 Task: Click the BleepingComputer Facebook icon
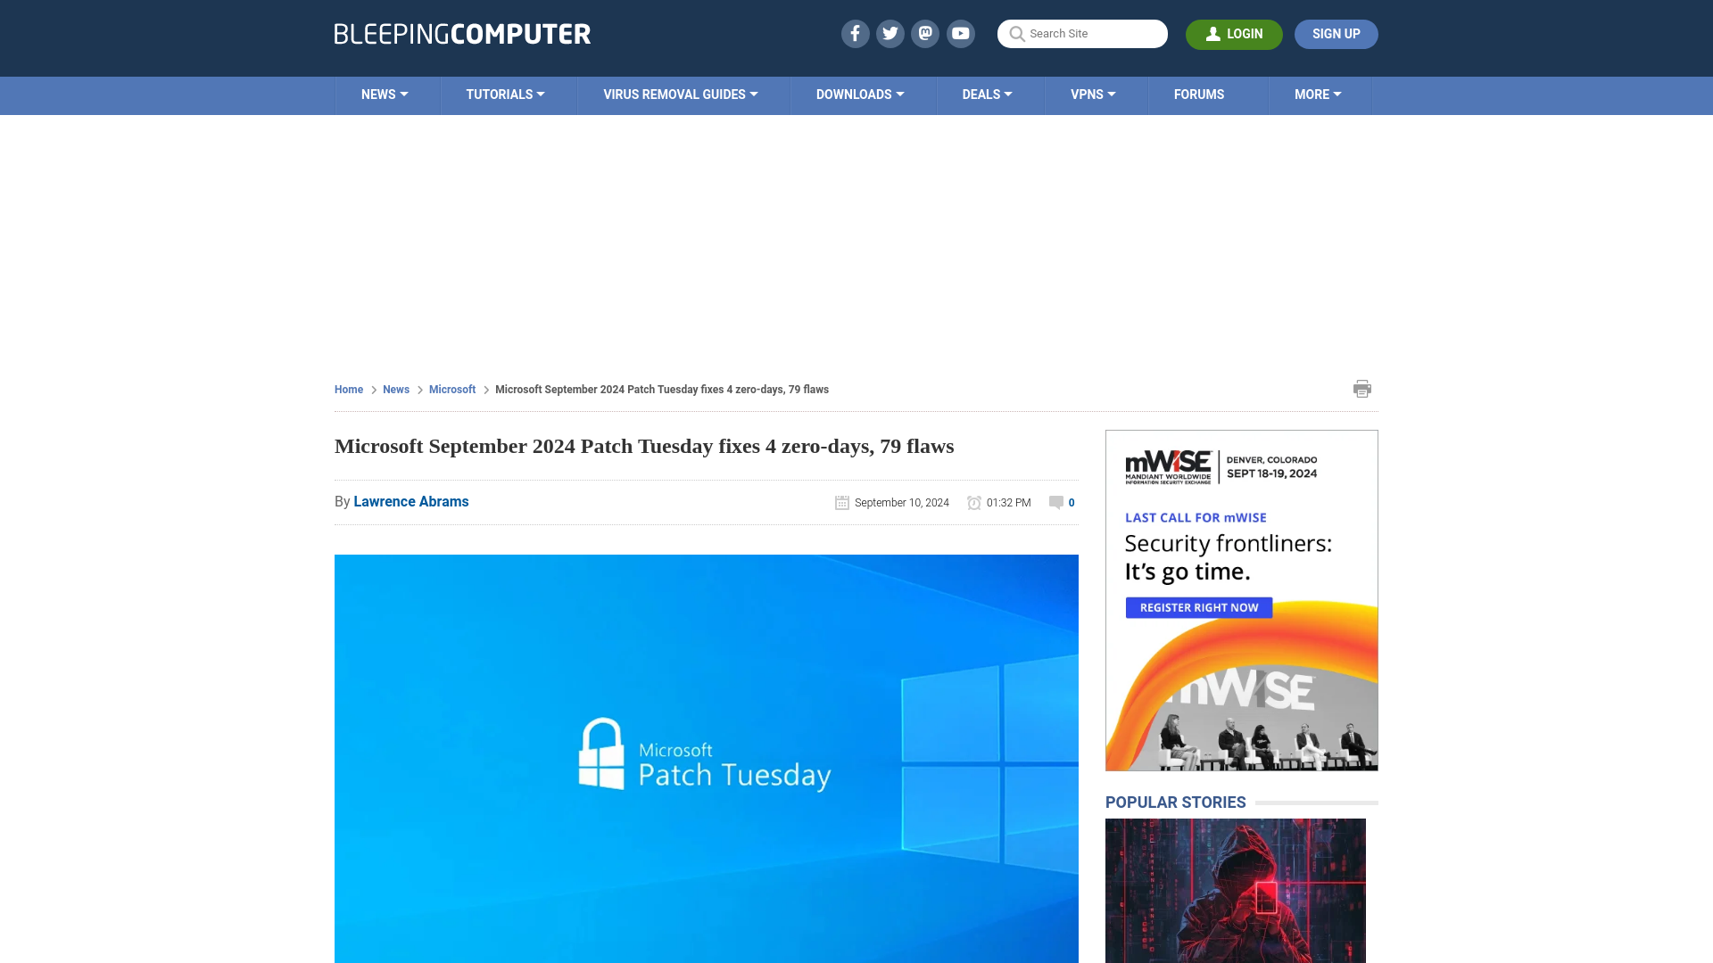point(856,34)
